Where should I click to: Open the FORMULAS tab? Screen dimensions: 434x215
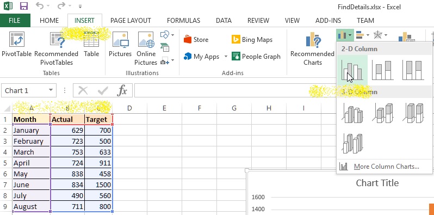tap(183, 21)
